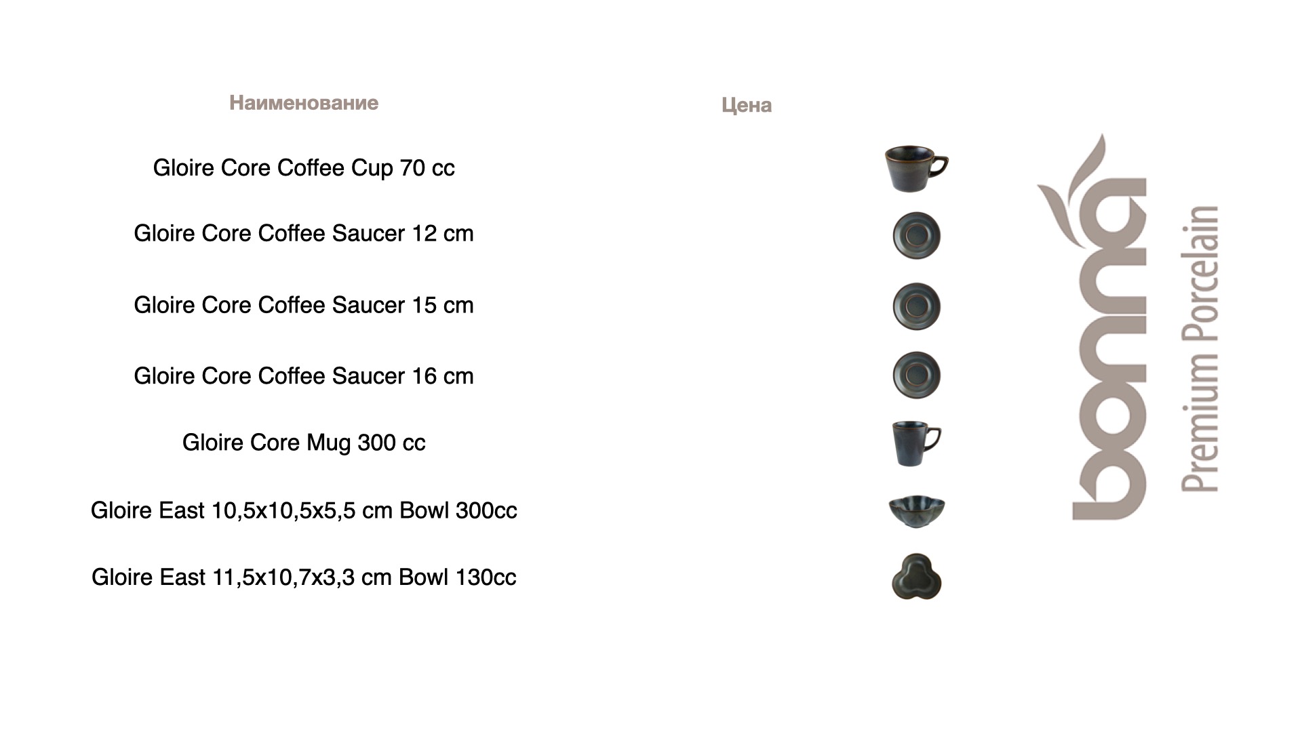Select the 12 cm saucer image

[x=916, y=236]
